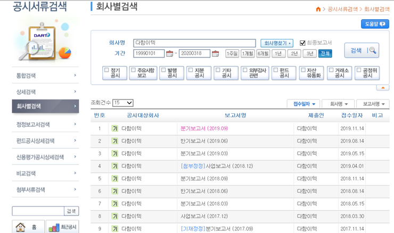Click the DART clipboard logo image

(45, 40)
